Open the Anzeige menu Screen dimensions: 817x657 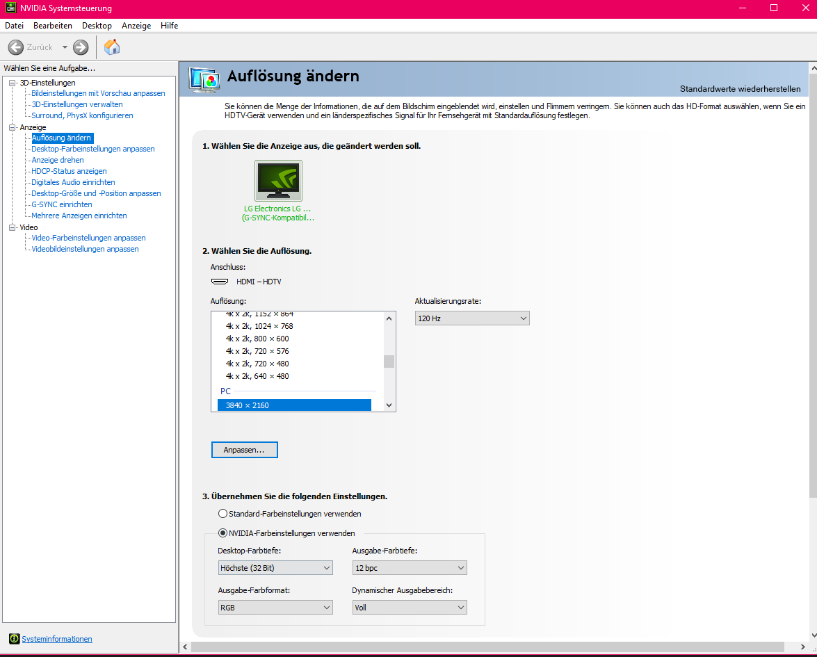tap(136, 26)
